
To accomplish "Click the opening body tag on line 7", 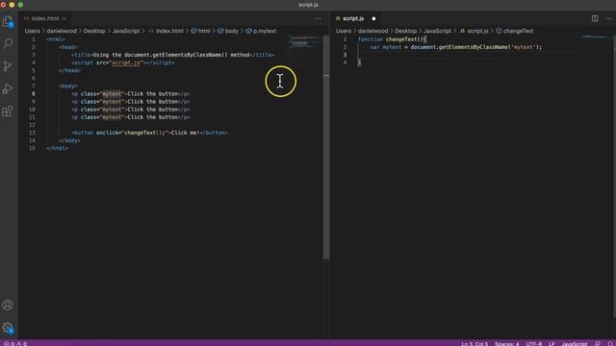I will 68,86.
